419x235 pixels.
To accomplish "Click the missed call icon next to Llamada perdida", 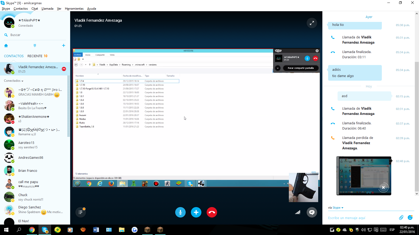I will click(333, 138).
